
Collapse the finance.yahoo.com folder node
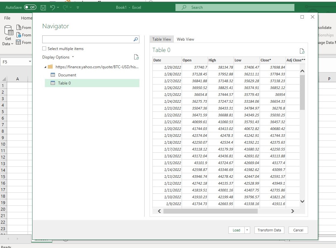pos(45,67)
